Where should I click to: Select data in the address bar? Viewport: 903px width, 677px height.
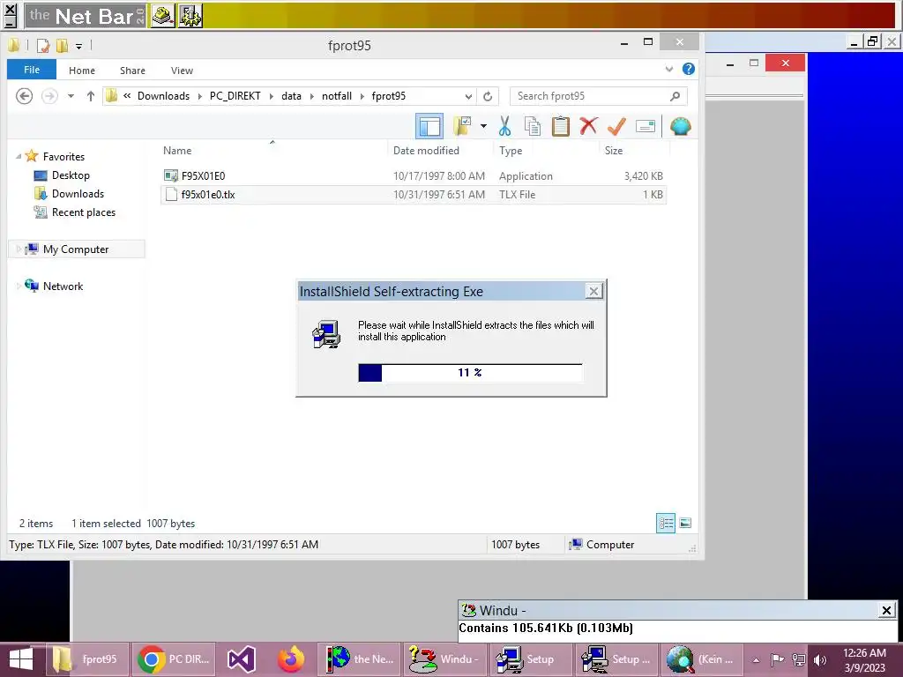point(291,96)
